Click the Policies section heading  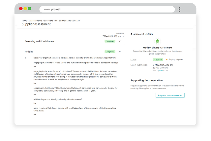click(29, 52)
